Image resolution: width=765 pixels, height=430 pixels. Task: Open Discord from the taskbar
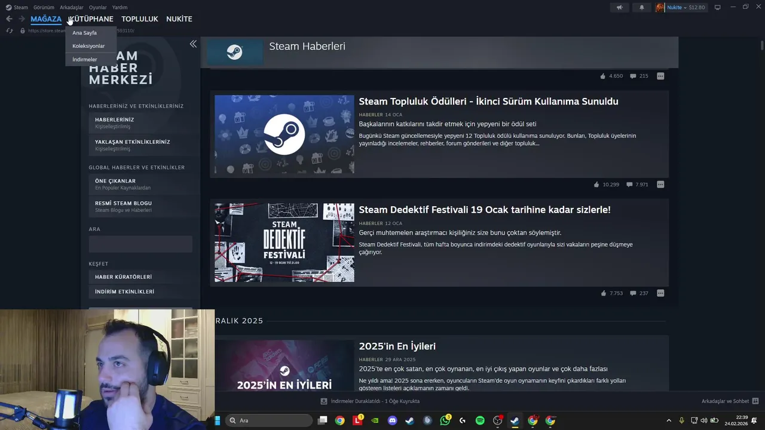pyautogui.click(x=392, y=420)
